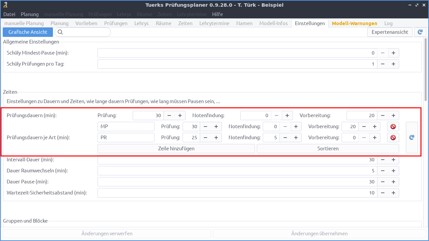Sort exam types with the Sortieren button

327,148
